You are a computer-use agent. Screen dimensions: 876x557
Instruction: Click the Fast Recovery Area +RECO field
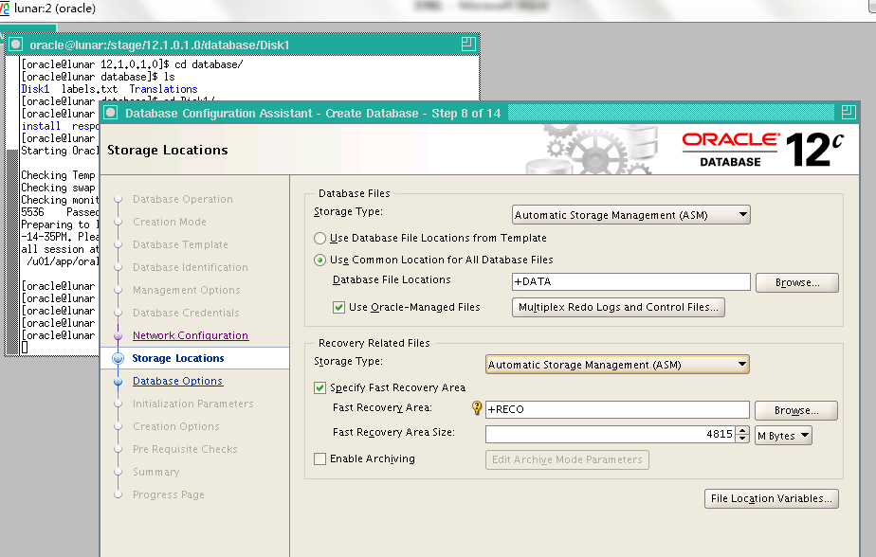tap(617, 409)
